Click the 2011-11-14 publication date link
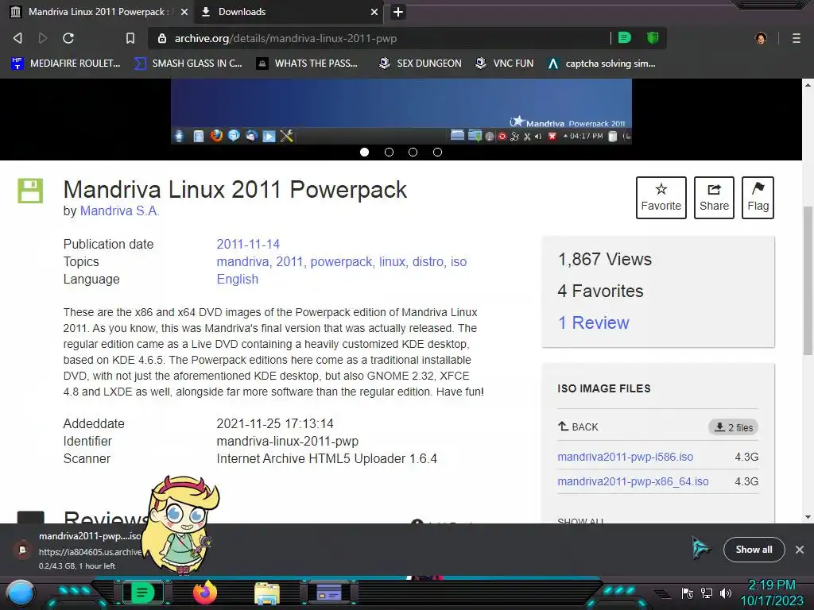814x610 pixels. tap(248, 244)
